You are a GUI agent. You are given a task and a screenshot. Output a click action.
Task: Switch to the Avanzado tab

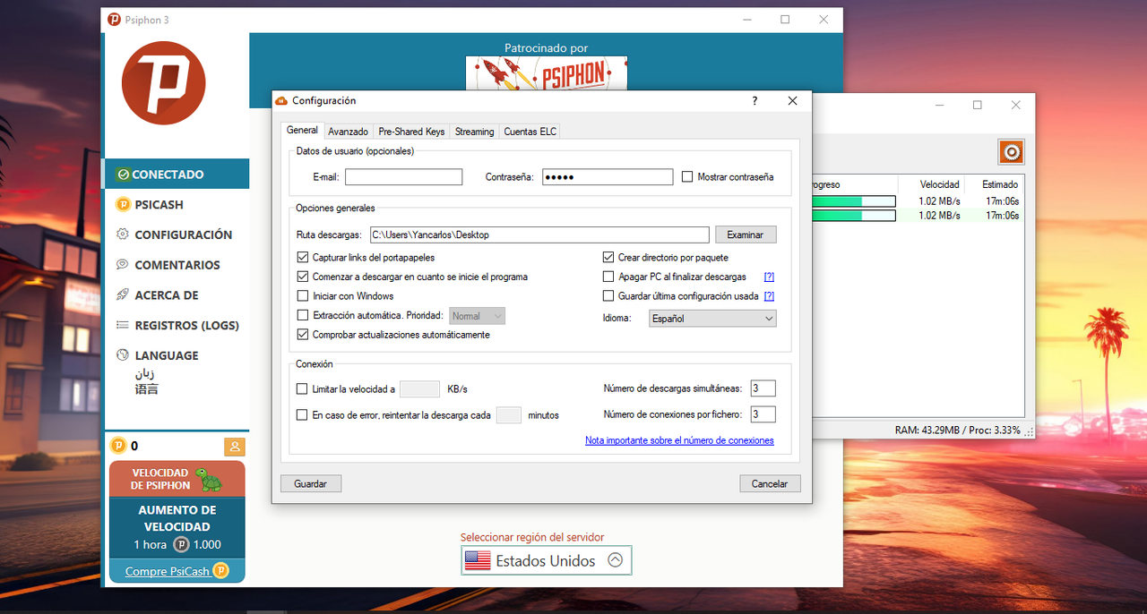point(348,132)
